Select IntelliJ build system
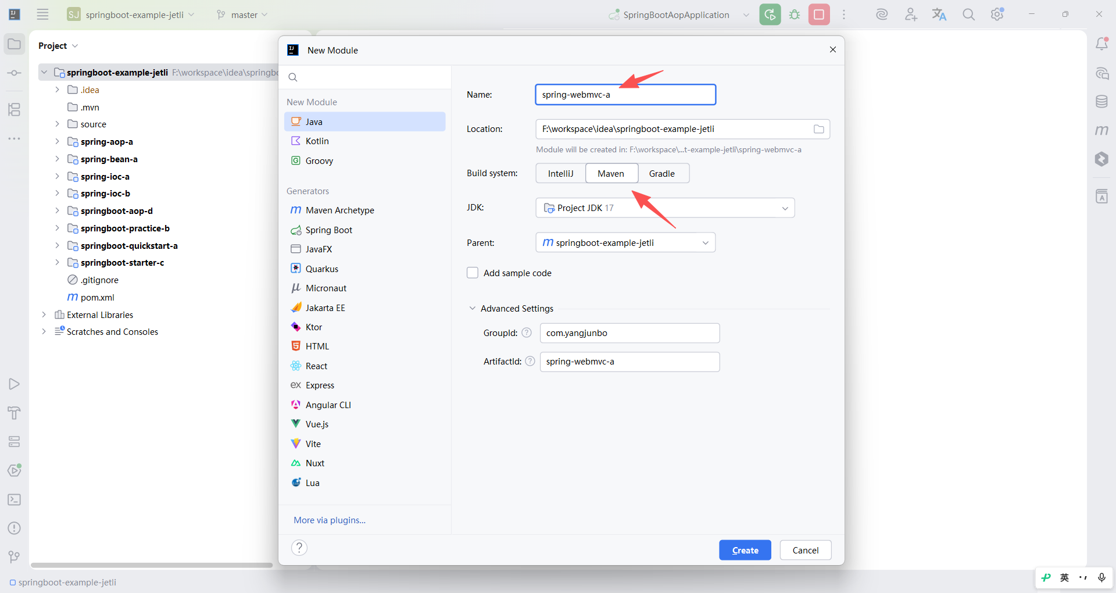 (560, 173)
